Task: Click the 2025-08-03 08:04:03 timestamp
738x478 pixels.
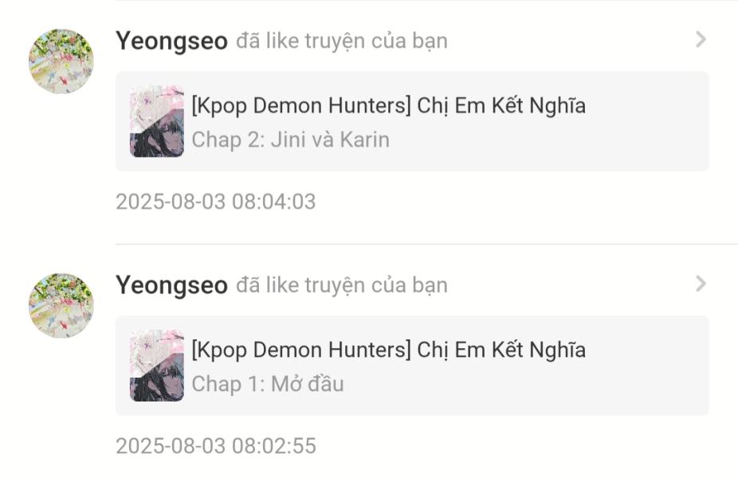Action: coord(216,202)
